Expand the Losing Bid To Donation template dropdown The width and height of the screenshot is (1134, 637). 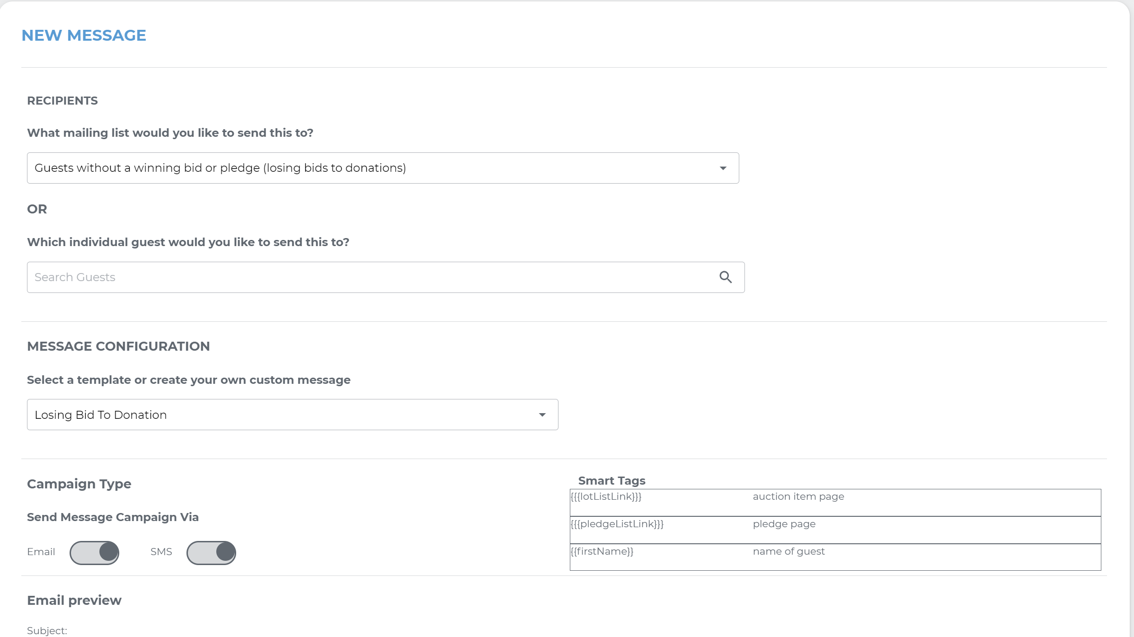tap(542, 415)
